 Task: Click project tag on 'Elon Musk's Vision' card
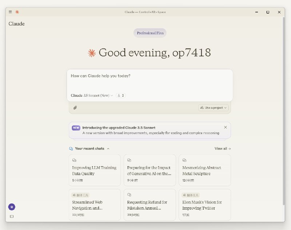coord(191,195)
